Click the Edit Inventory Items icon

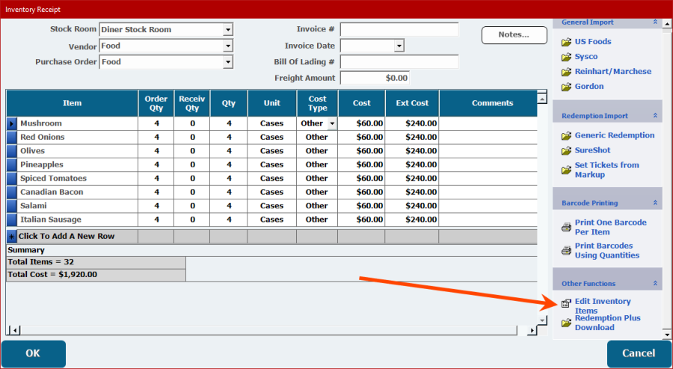click(x=566, y=304)
